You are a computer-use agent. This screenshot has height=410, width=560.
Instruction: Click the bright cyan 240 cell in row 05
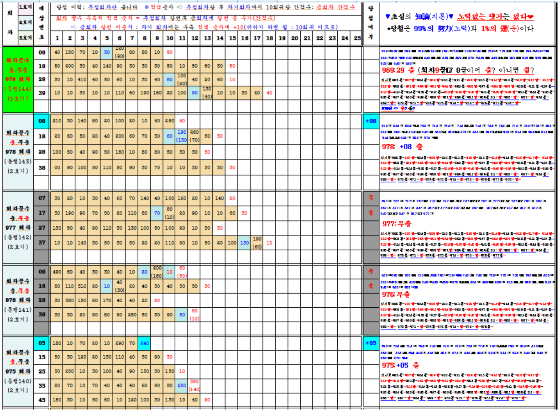(145, 342)
